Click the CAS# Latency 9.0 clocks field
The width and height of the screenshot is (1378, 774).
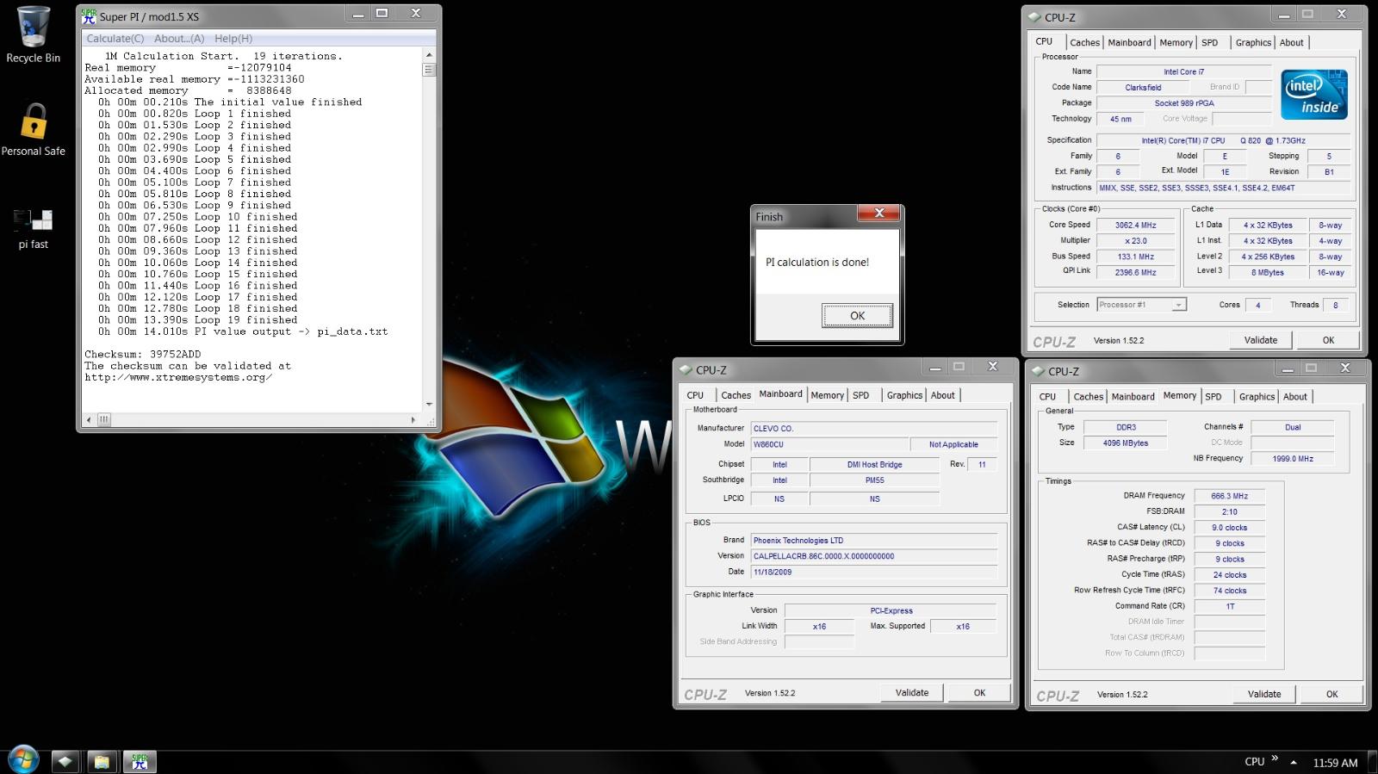pyautogui.click(x=1229, y=528)
